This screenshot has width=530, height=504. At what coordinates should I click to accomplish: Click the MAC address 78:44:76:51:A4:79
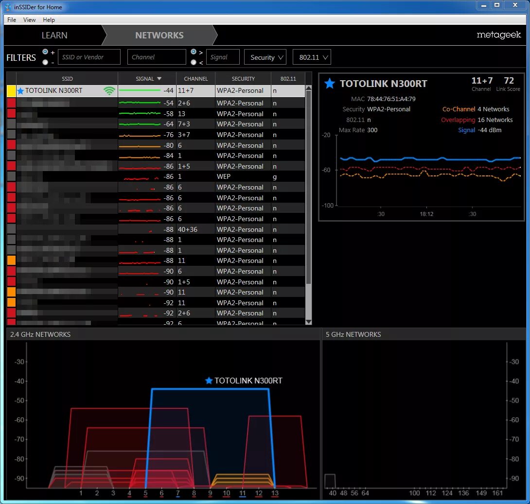tap(391, 99)
